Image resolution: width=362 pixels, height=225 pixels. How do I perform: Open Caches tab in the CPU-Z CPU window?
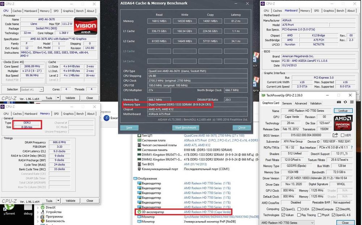tap(17, 11)
